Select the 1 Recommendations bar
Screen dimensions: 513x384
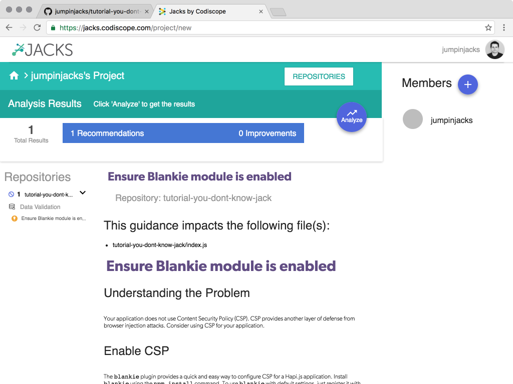click(183, 133)
